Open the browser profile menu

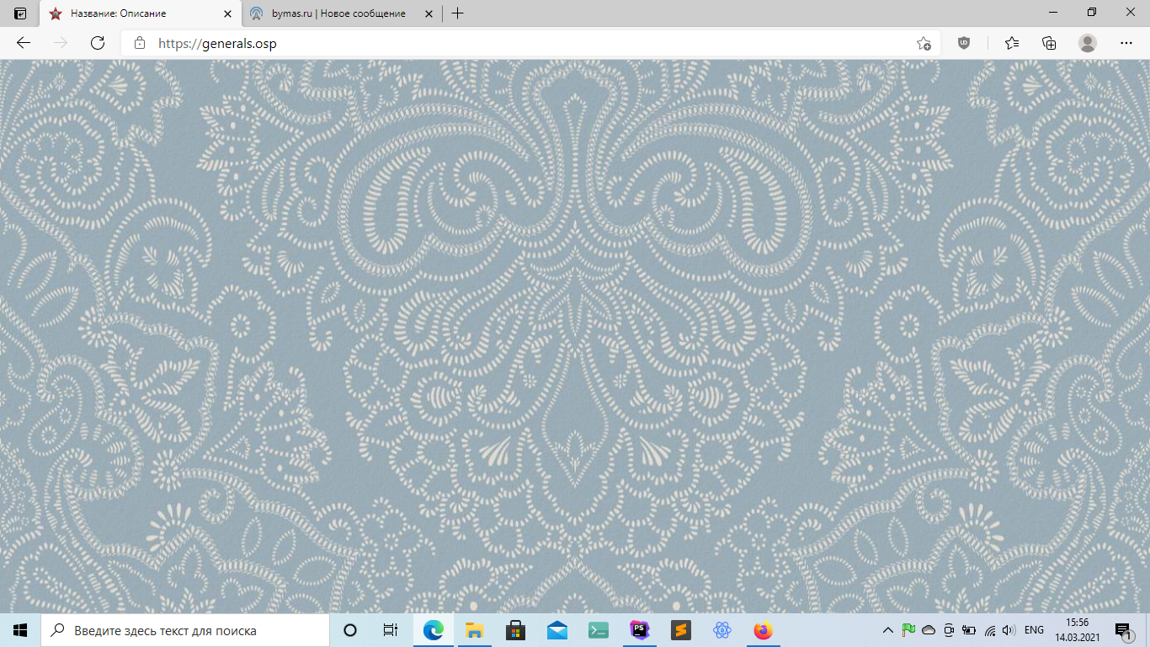click(x=1088, y=43)
